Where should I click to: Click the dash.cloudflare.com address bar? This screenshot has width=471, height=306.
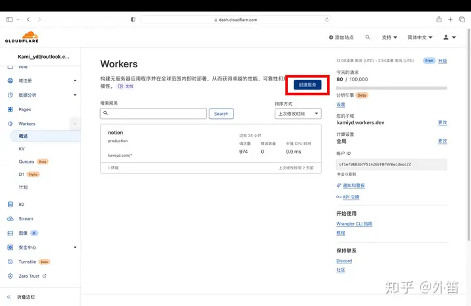(x=235, y=20)
